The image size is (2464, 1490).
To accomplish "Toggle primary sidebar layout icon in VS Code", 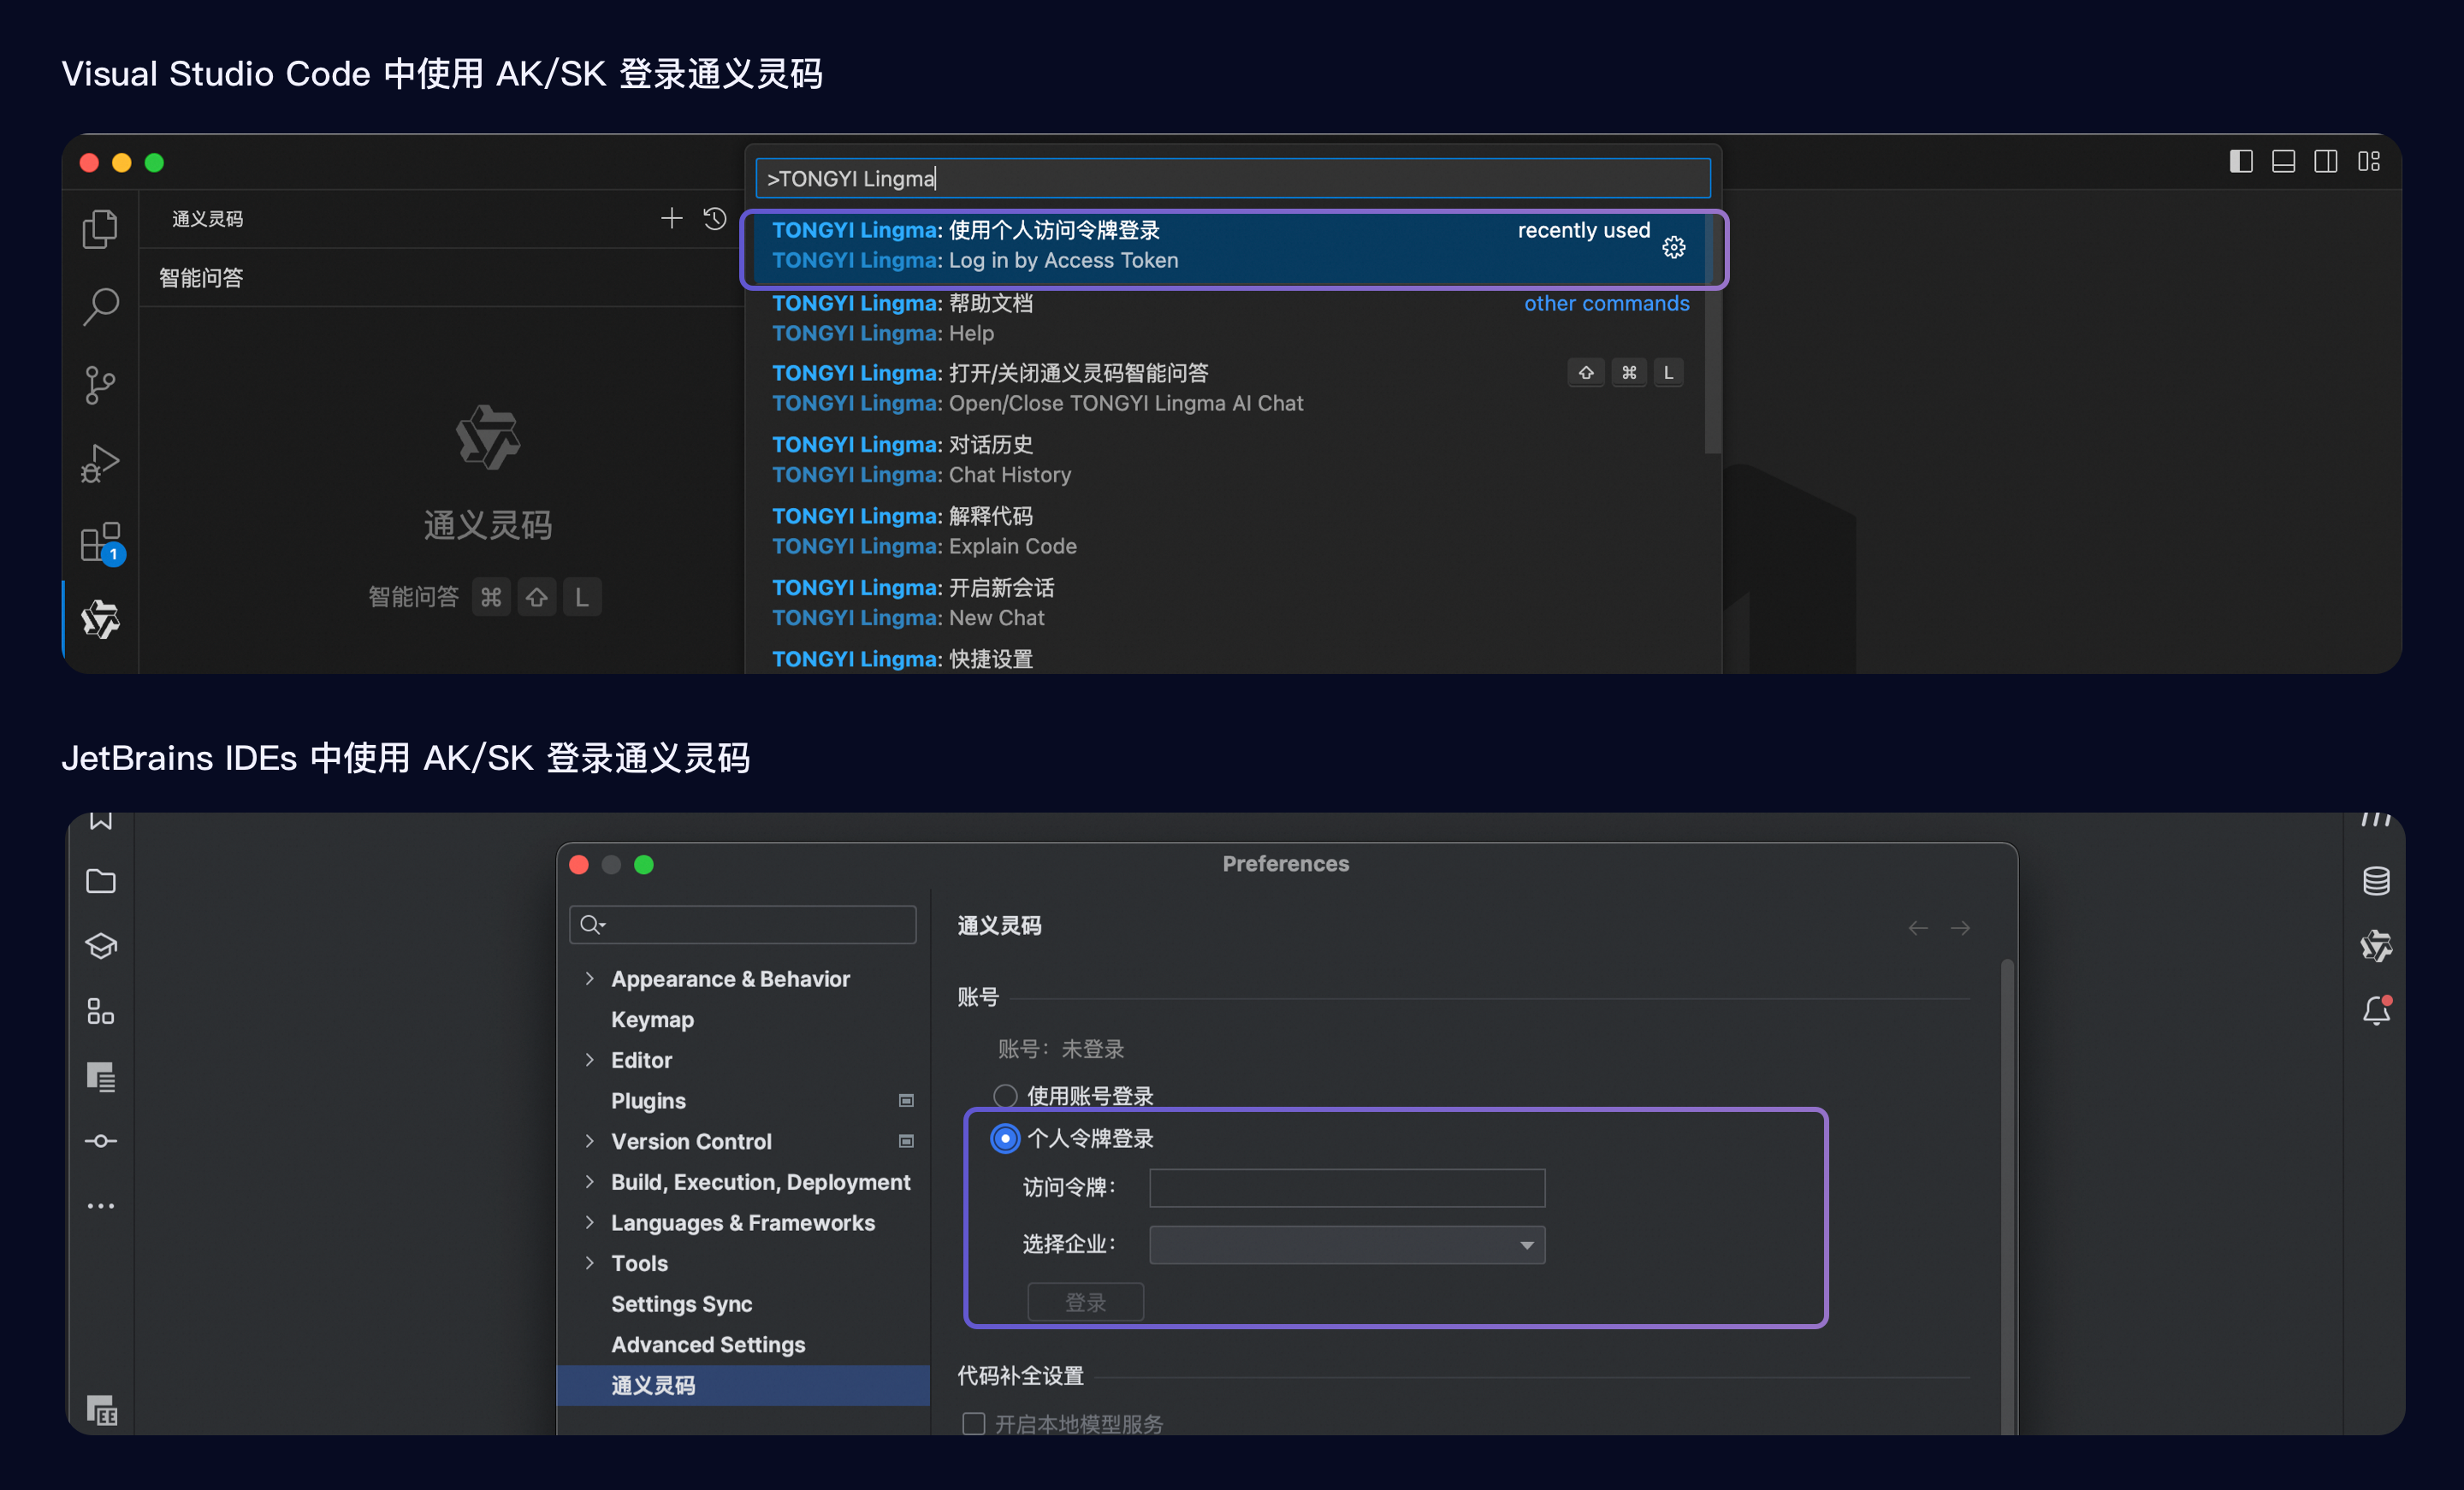I will pyautogui.click(x=2241, y=161).
